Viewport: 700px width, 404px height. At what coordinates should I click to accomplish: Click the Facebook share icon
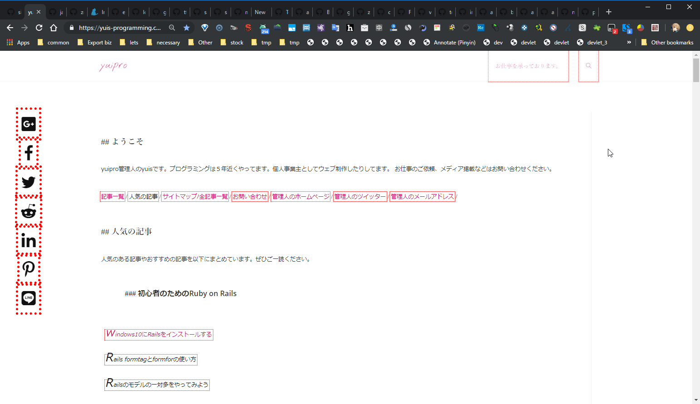(x=29, y=153)
